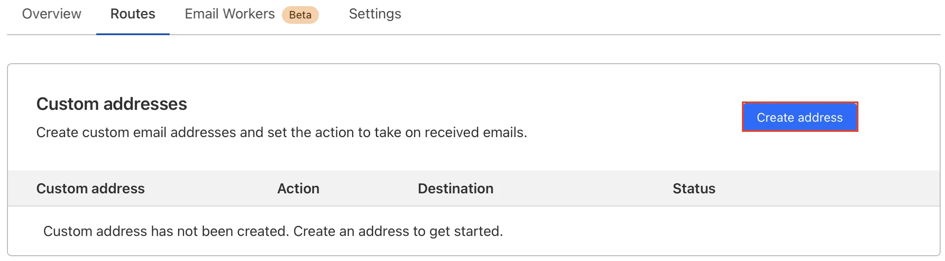Viewport: 945px width, 261px height.
Task: View Email Workers beta feature
Action: tap(229, 14)
